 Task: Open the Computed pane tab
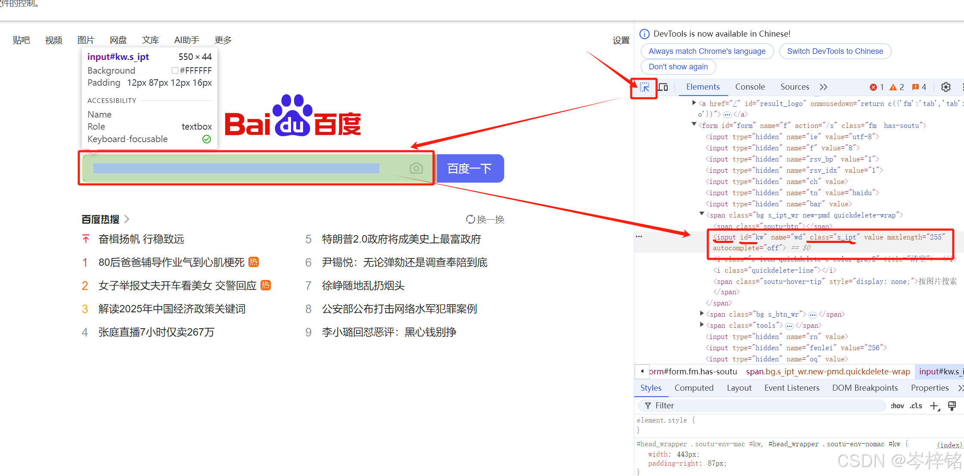tap(694, 388)
